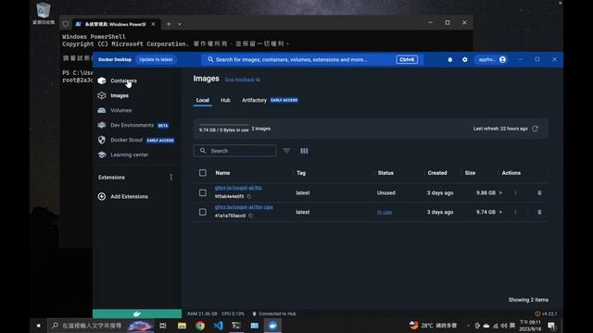593x333 pixels.
Task: Copy image ID 41a1a755acc0
Action: [251, 216]
